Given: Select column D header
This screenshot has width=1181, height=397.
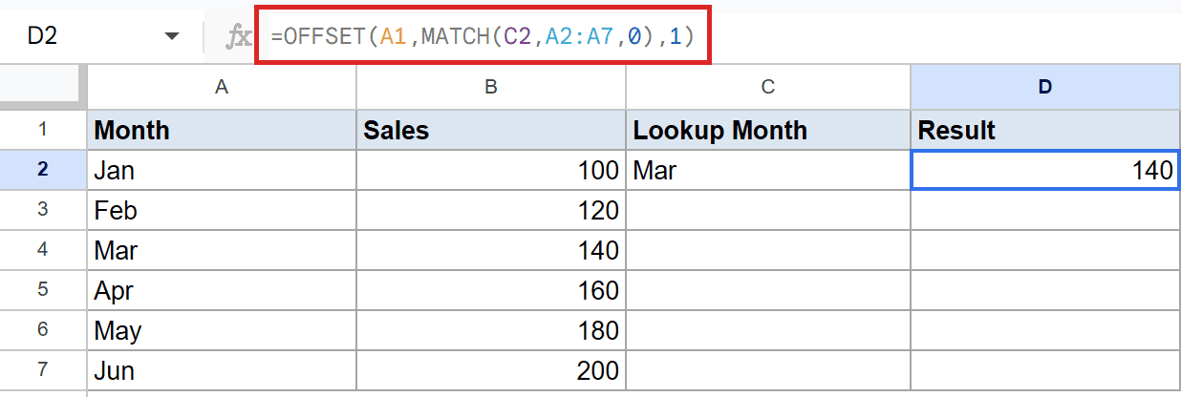Looking at the screenshot, I should [x=1045, y=87].
